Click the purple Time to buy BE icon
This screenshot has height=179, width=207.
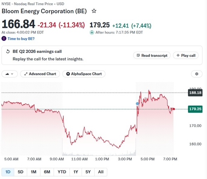[x=4, y=38]
